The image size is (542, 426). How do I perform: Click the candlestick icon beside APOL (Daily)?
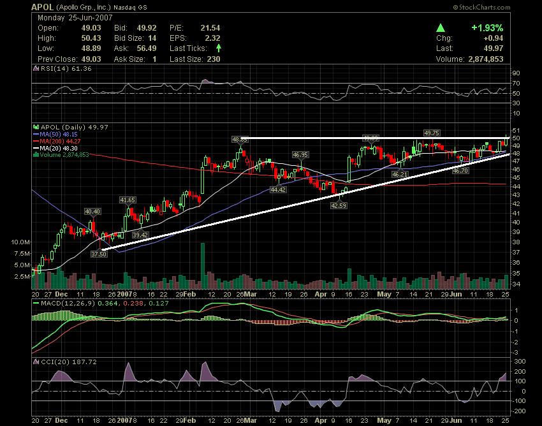click(x=36, y=127)
